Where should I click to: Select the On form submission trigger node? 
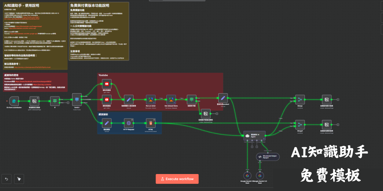click(14, 101)
